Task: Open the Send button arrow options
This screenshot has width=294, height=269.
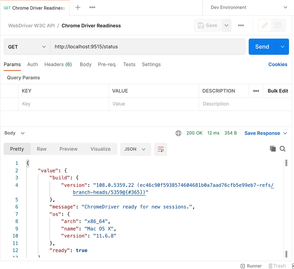Action: (x=283, y=47)
